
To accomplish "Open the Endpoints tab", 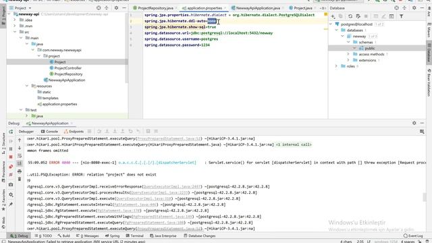I will pos(74,132).
